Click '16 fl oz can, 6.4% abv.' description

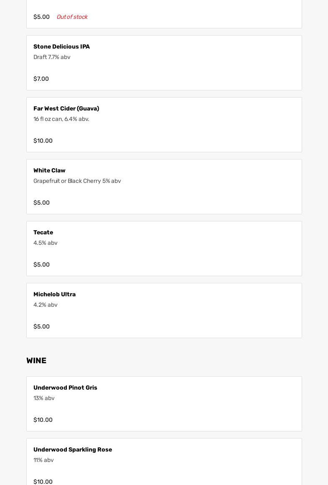61,119
